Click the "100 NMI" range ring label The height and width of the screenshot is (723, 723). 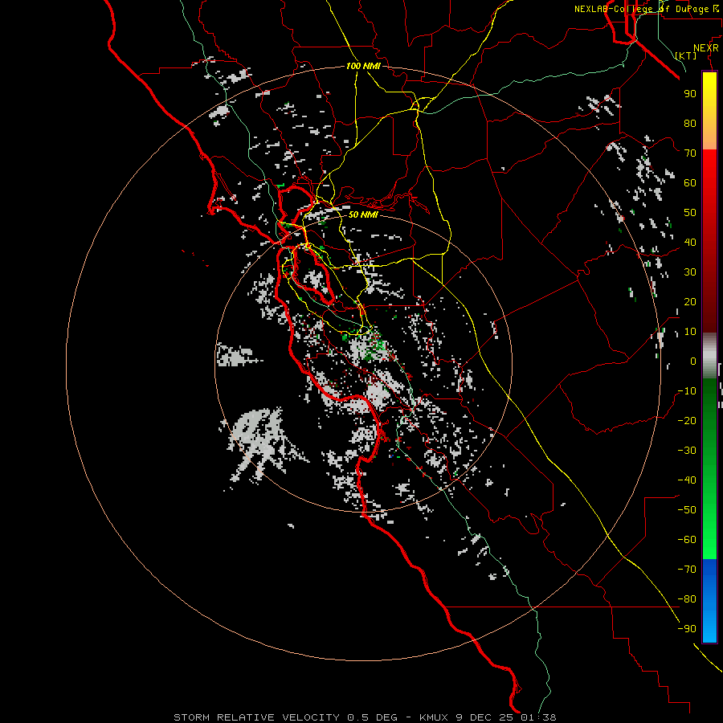point(363,66)
